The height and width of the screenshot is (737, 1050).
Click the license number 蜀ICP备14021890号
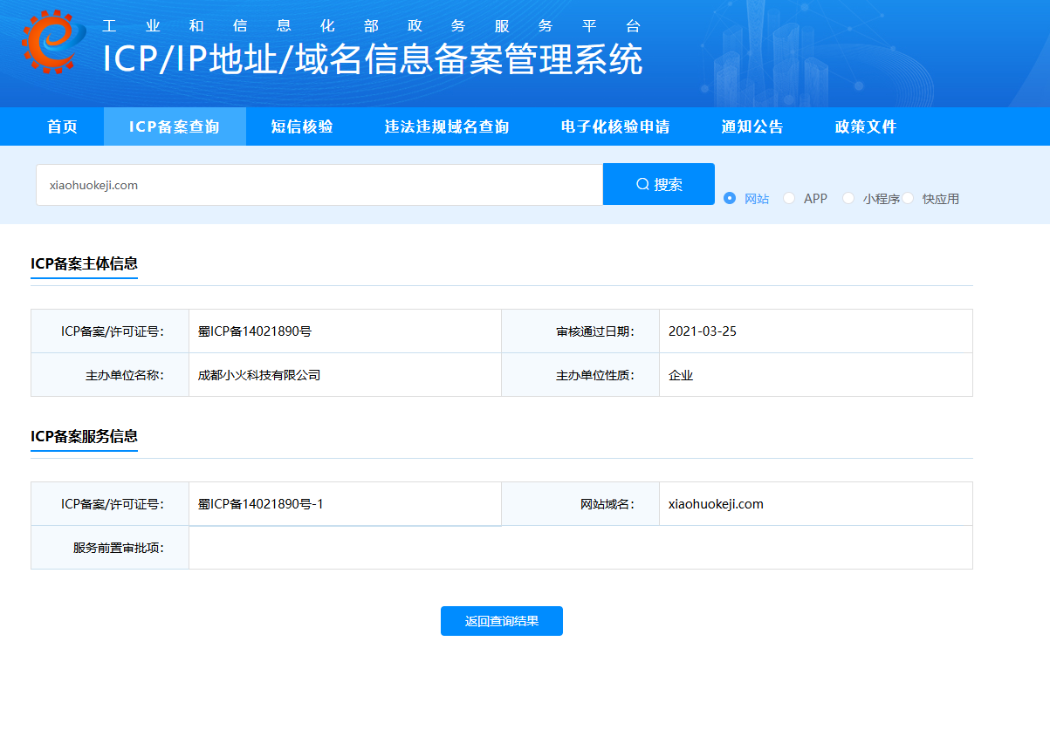(x=253, y=331)
